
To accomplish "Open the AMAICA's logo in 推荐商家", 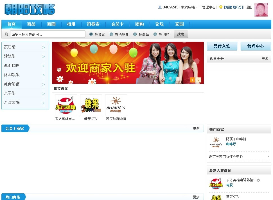I will click(116, 105).
